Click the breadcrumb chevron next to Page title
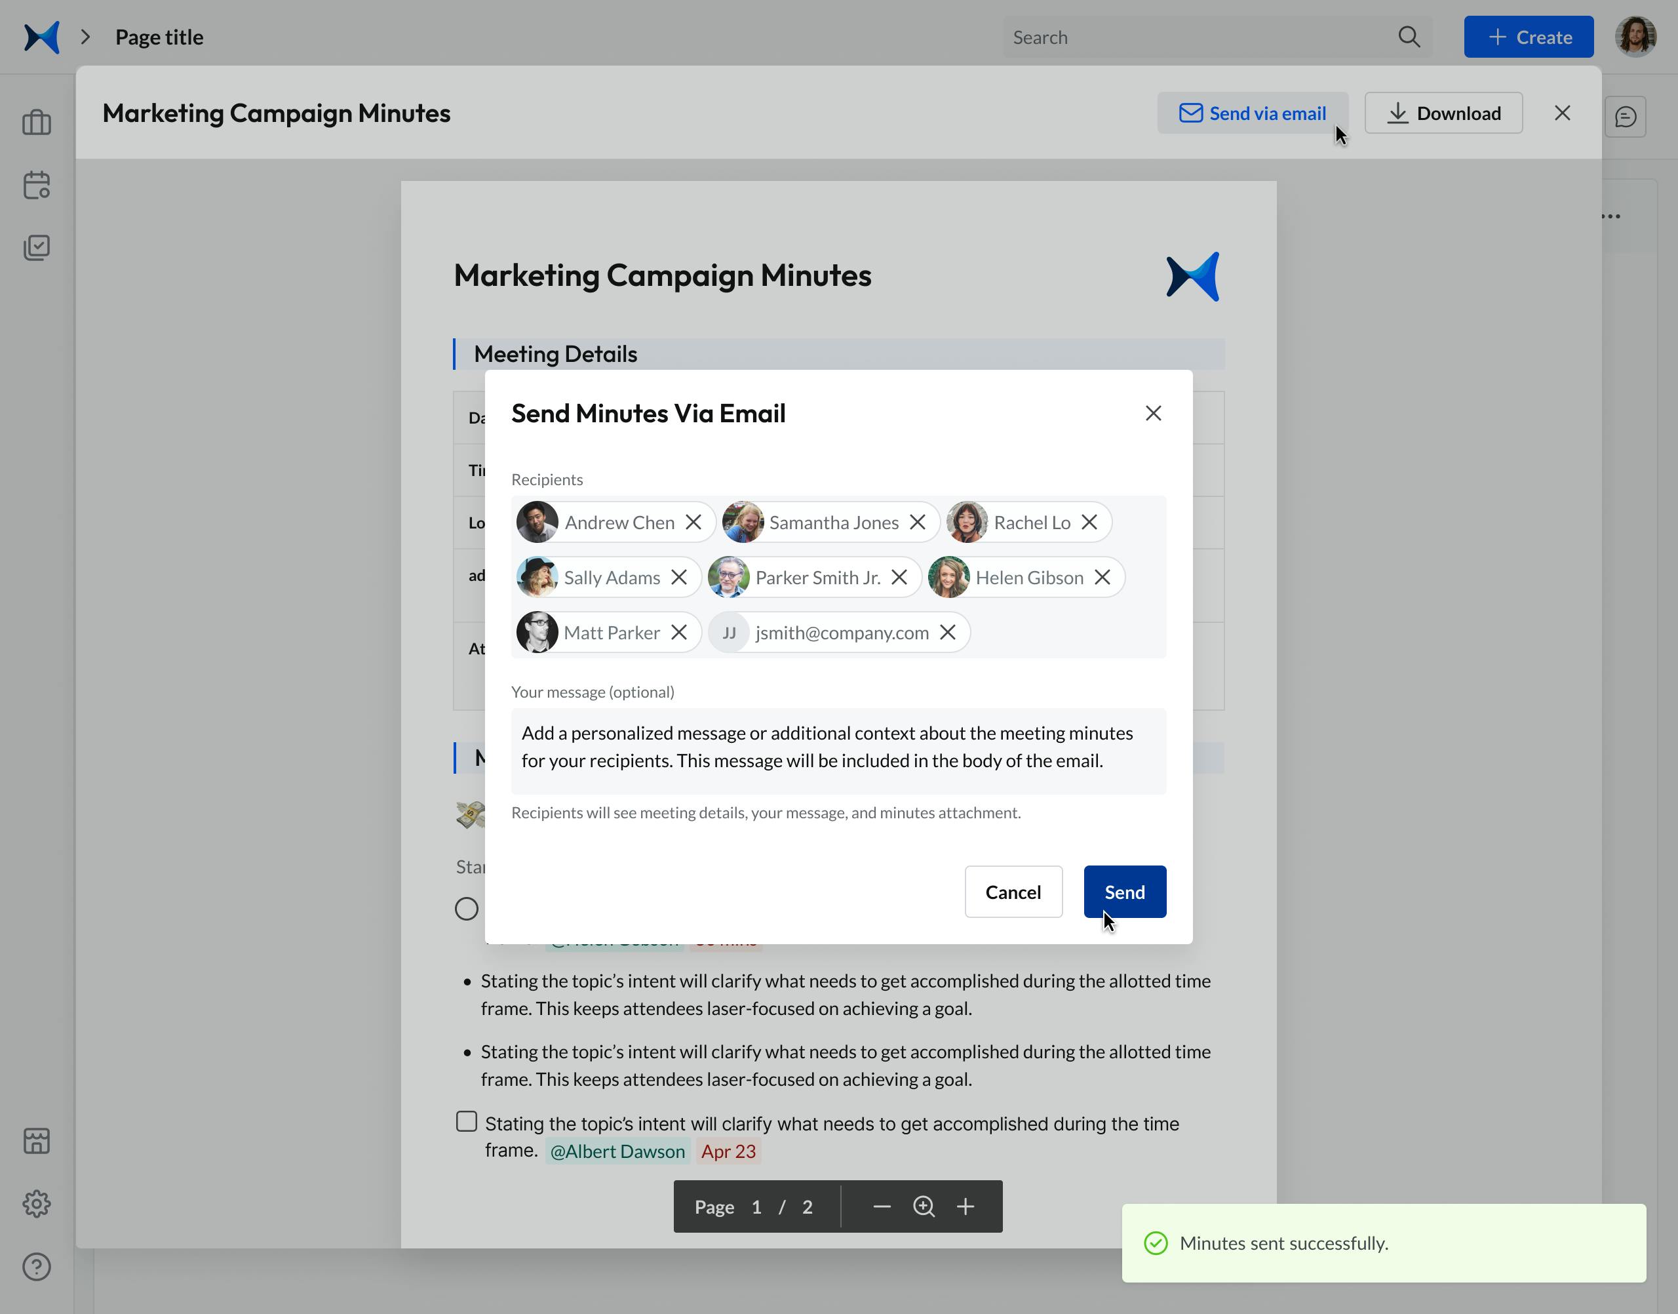The height and width of the screenshot is (1314, 1678). tap(85, 37)
